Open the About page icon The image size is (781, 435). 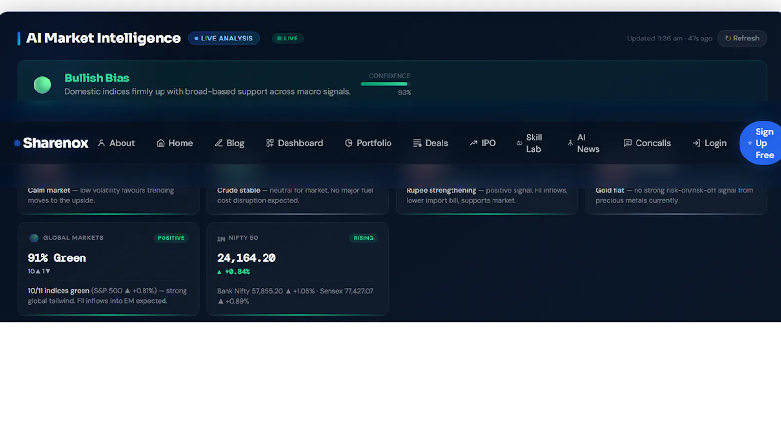pos(102,143)
